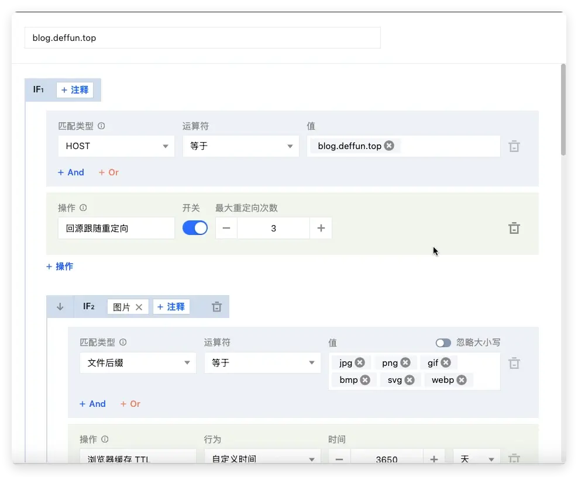Delete the IF2 rule block
578x477 pixels.
point(216,307)
